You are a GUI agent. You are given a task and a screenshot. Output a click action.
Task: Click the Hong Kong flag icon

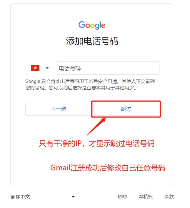[35, 68]
